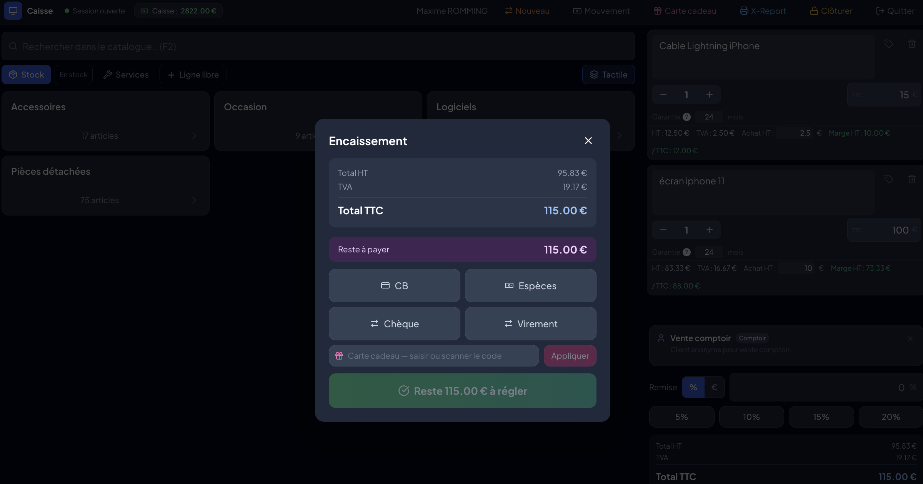Apply 20% discount preset
Screen dimensions: 923x484
(x=891, y=417)
